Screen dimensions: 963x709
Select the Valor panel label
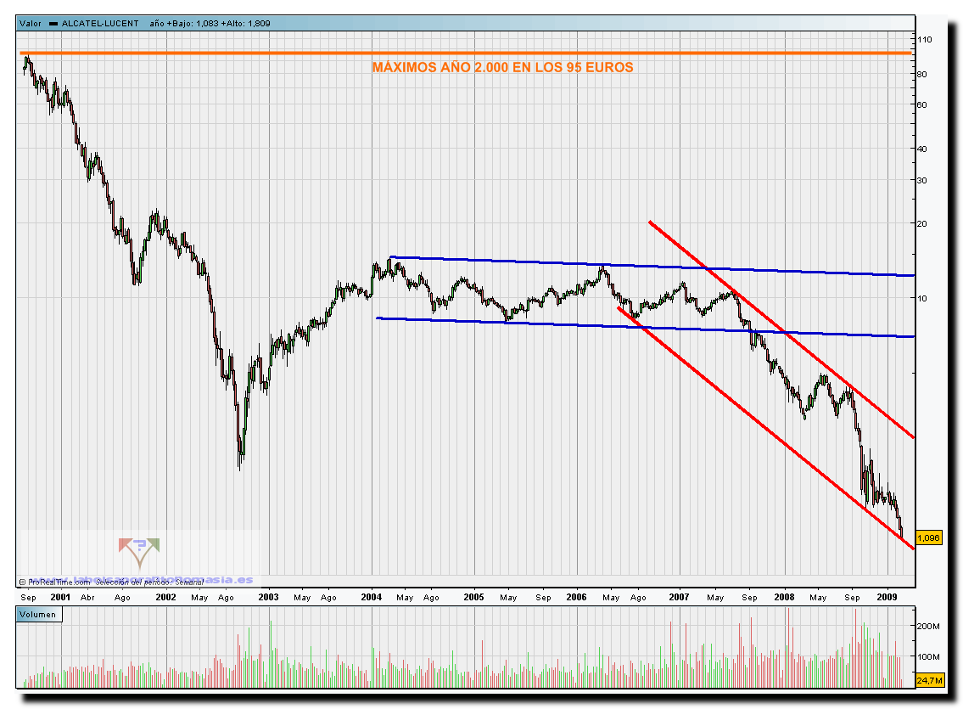30,24
